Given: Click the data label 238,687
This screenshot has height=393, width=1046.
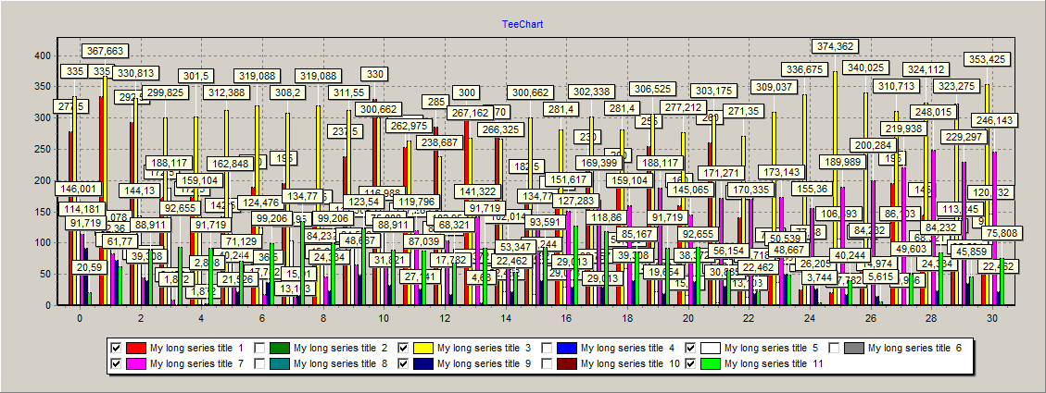Looking at the screenshot, I should click(x=439, y=142).
